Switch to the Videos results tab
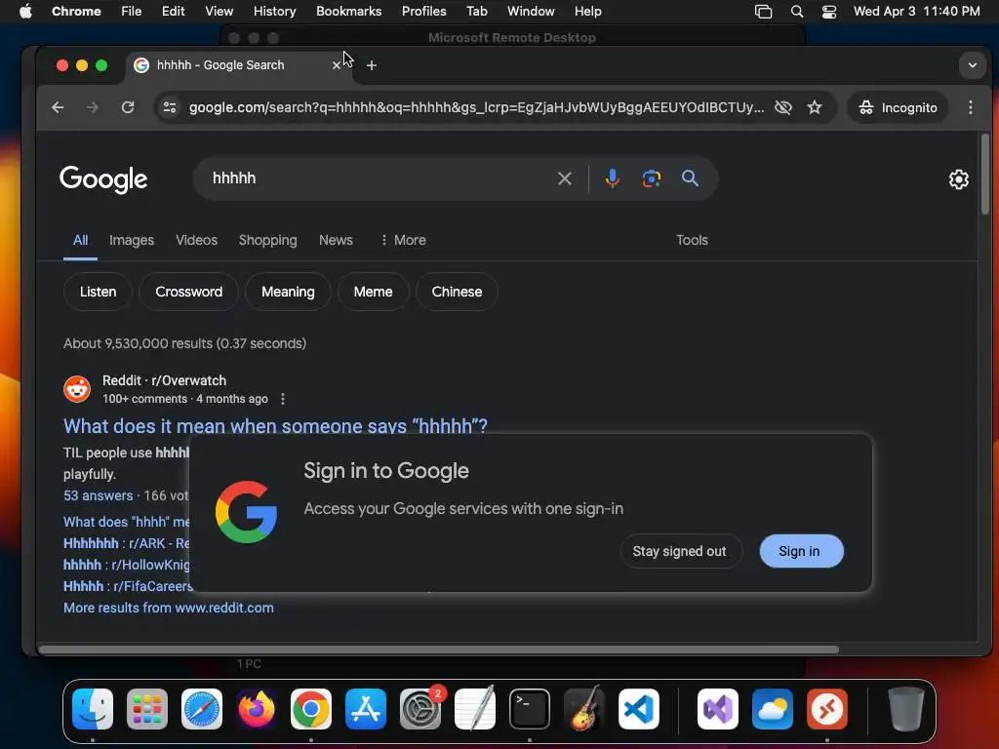Viewport: 999px width, 749px height. tap(196, 240)
